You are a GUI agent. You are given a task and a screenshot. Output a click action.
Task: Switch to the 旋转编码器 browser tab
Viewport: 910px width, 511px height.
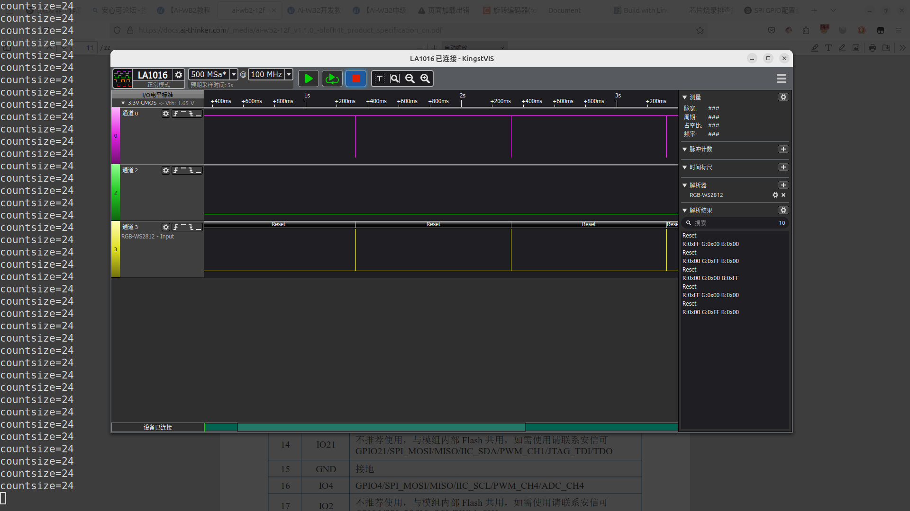point(510,10)
